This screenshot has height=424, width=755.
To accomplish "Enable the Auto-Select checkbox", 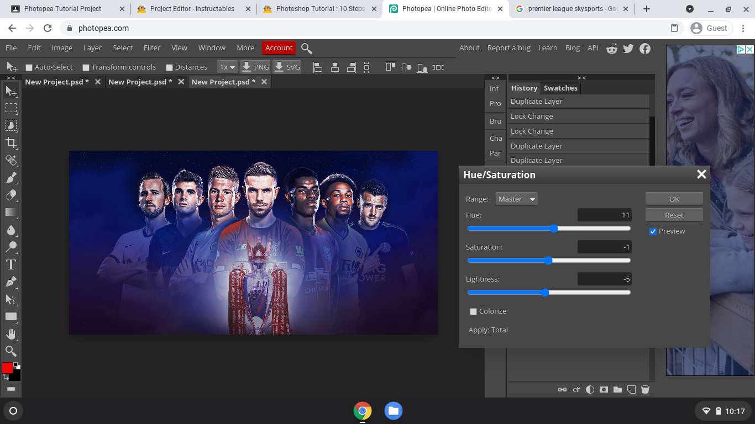I will [29, 67].
